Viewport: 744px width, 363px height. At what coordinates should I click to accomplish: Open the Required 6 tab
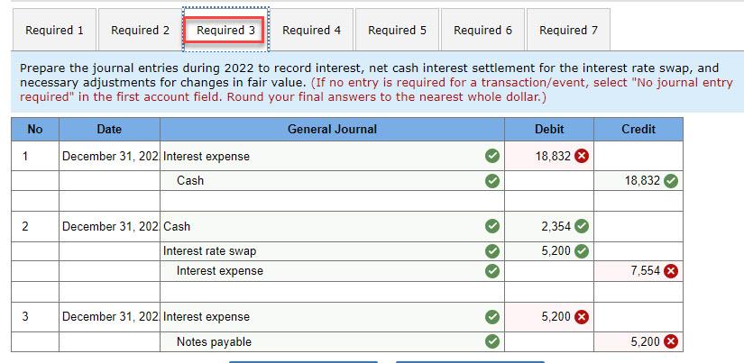483,30
